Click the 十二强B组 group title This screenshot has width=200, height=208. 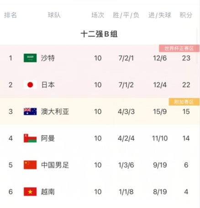coord(99,34)
